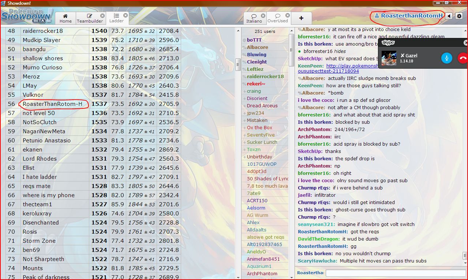
Task: Toggle Showdown sound with the speaker icon
Action: pyautogui.click(x=449, y=16)
